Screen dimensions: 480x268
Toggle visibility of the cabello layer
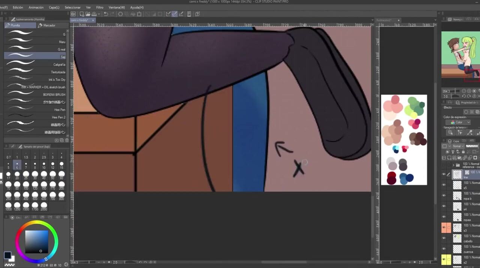444,238
